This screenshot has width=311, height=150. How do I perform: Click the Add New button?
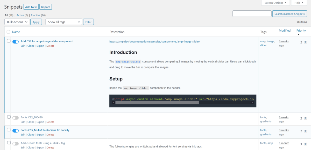[31, 6]
